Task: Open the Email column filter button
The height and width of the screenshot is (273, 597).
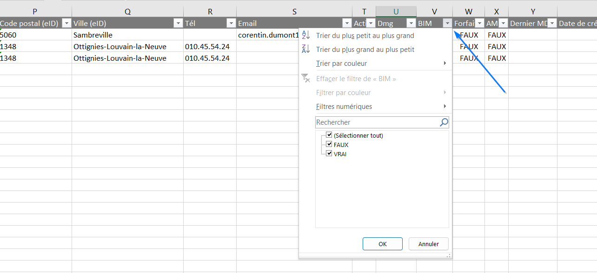Action: pos(347,23)
